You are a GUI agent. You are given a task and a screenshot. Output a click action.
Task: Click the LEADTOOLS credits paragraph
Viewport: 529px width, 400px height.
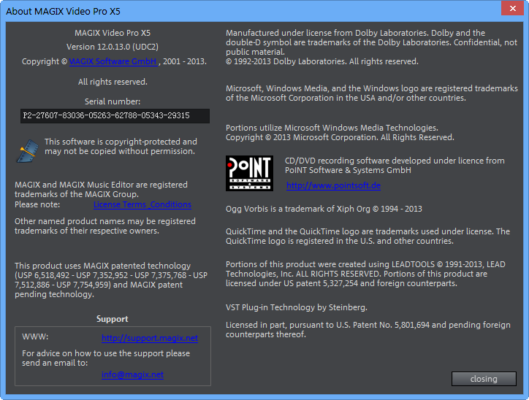[365, 274]
